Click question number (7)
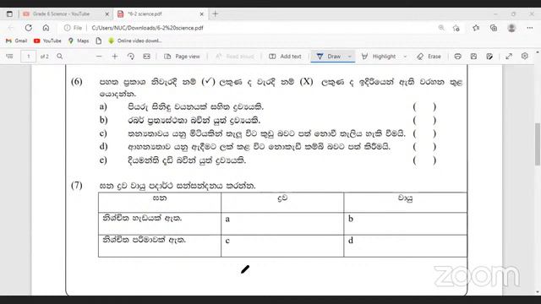 77,186
